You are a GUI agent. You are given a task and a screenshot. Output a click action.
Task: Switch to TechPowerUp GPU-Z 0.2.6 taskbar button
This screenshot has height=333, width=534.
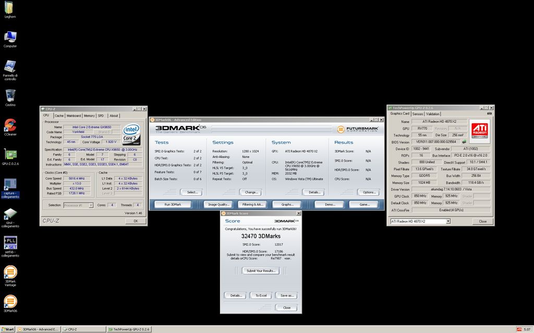(x=129, y=329)
